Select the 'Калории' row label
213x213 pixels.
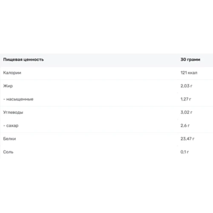click(12, 73)
